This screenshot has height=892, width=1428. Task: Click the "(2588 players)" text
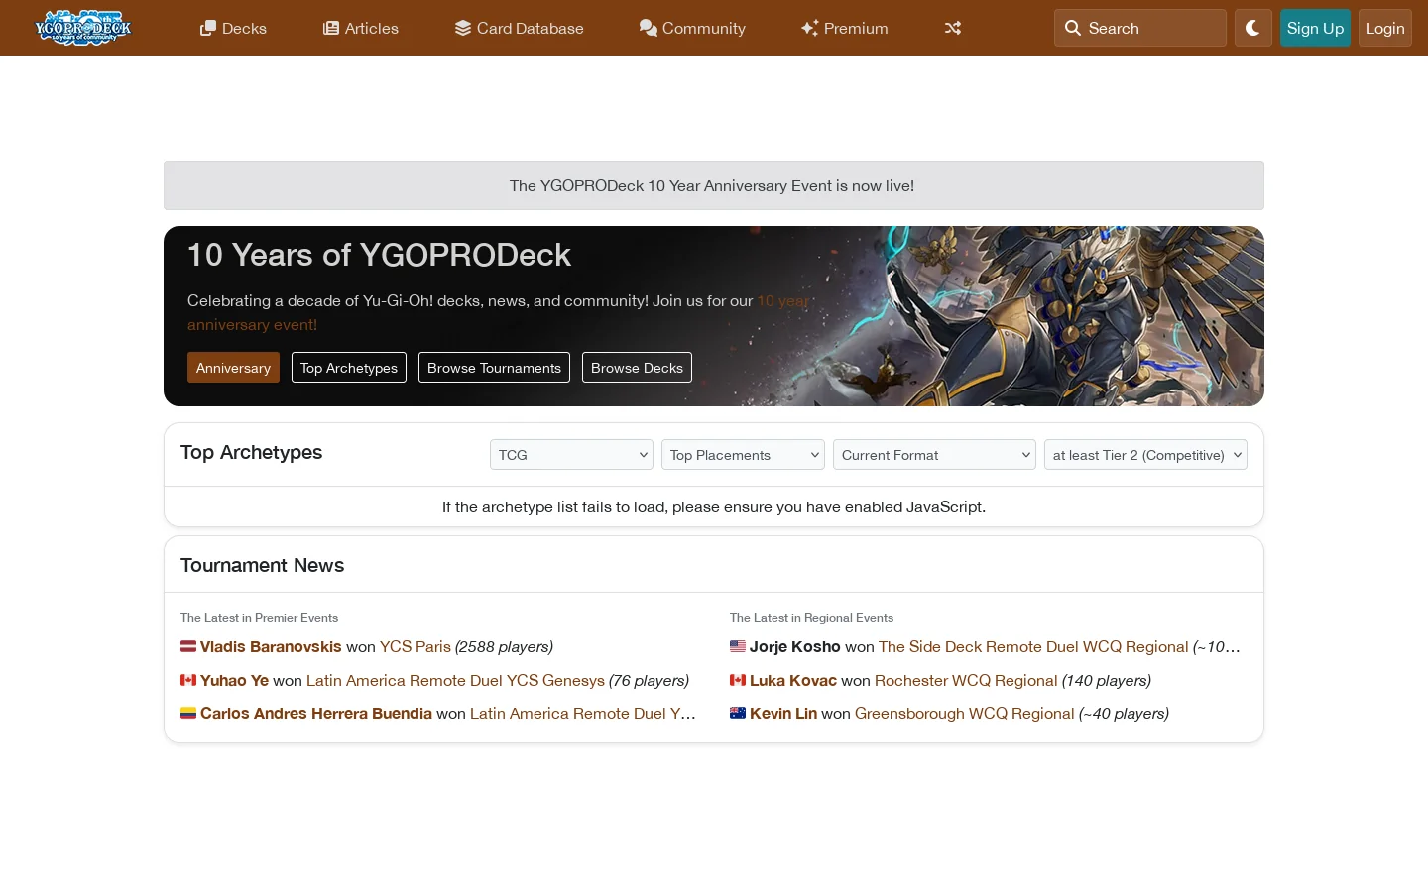coord(504,646)
